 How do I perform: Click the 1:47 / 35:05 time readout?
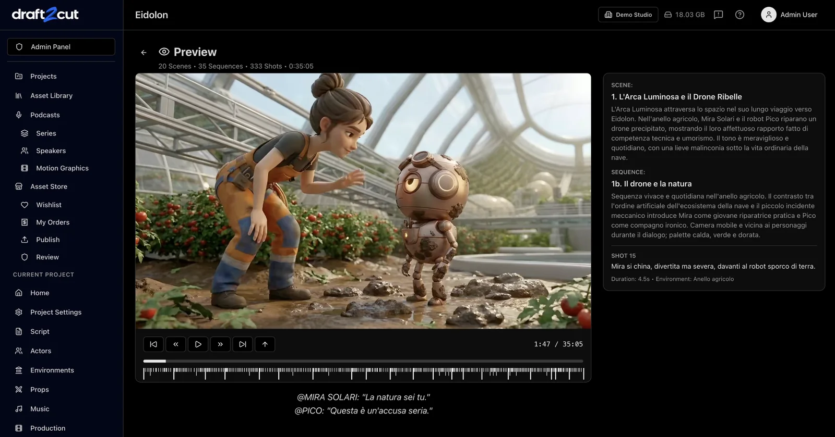(x=558, y=344)
